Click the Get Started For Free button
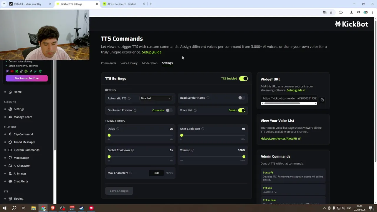The width and height of the screenshot is (377, 212). [27, 78]
